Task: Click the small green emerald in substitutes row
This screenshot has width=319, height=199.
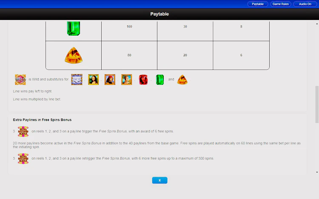Action: coord(159,79)
